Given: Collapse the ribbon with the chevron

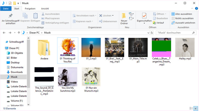Looking at the screenshot, I should (x=192, y=8).
